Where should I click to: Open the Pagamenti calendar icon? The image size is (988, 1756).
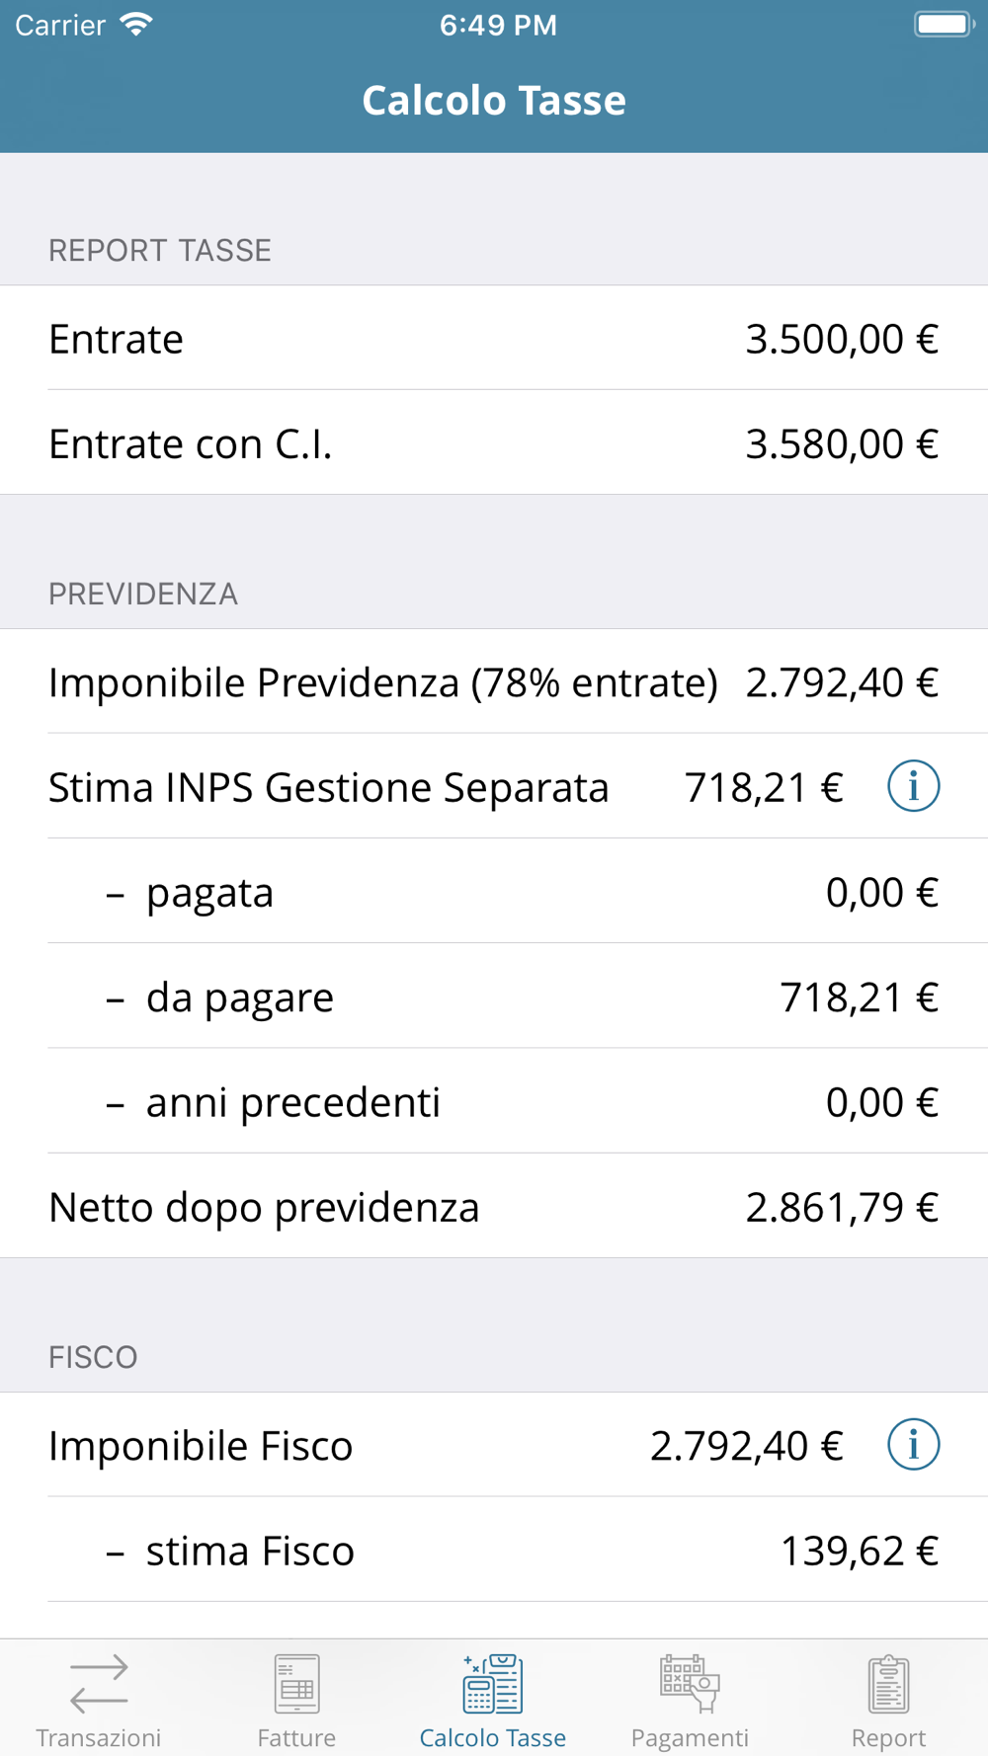click(690, 1684)
